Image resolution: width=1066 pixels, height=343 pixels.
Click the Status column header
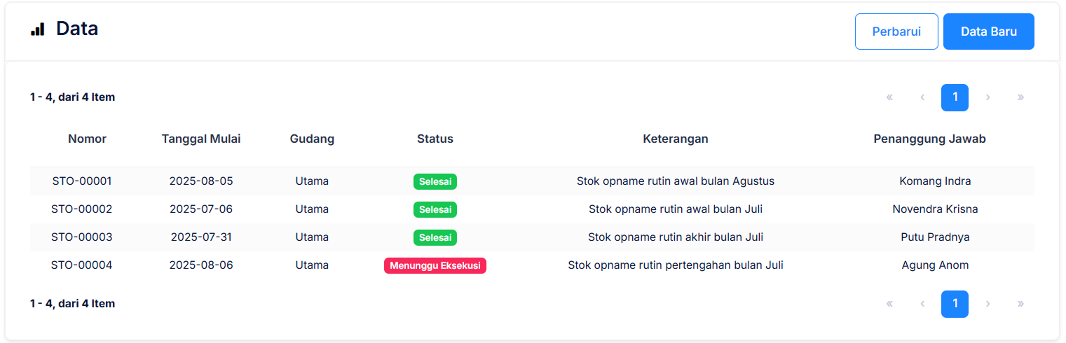point(435,139)
